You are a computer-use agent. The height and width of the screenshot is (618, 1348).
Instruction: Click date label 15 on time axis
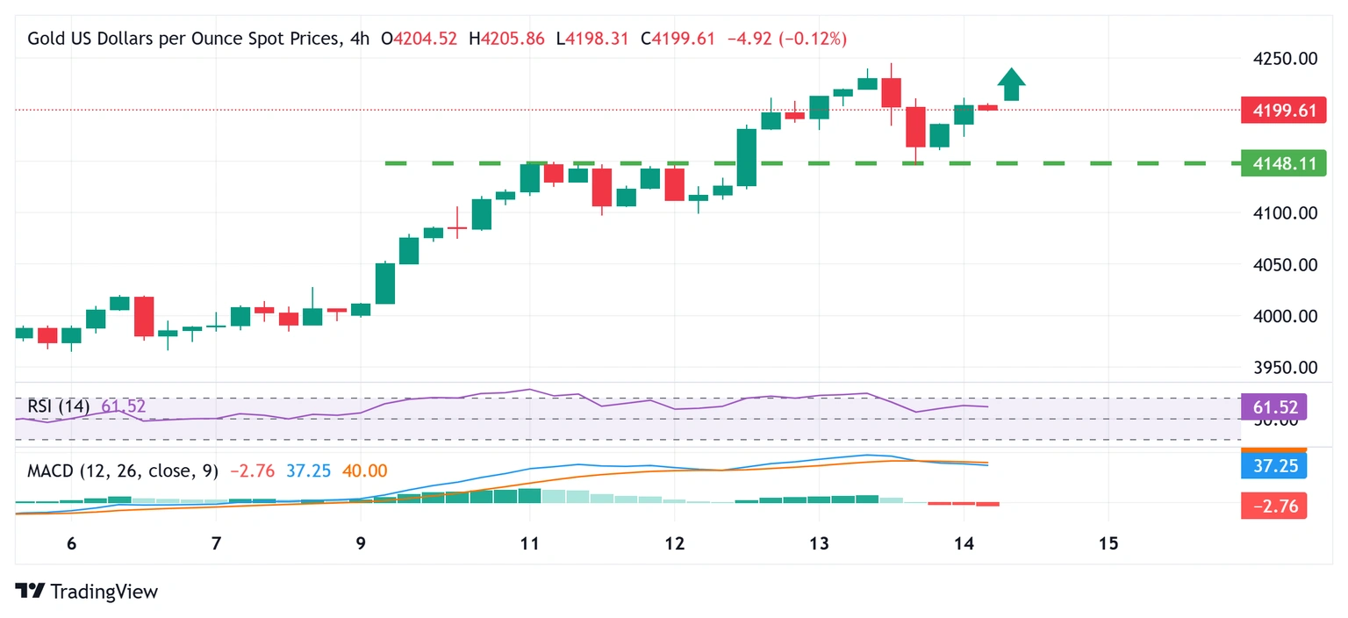pos(1108,543)
